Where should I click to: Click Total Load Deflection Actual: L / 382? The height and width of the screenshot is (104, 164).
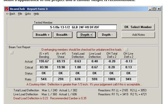(x=68, y=90)
